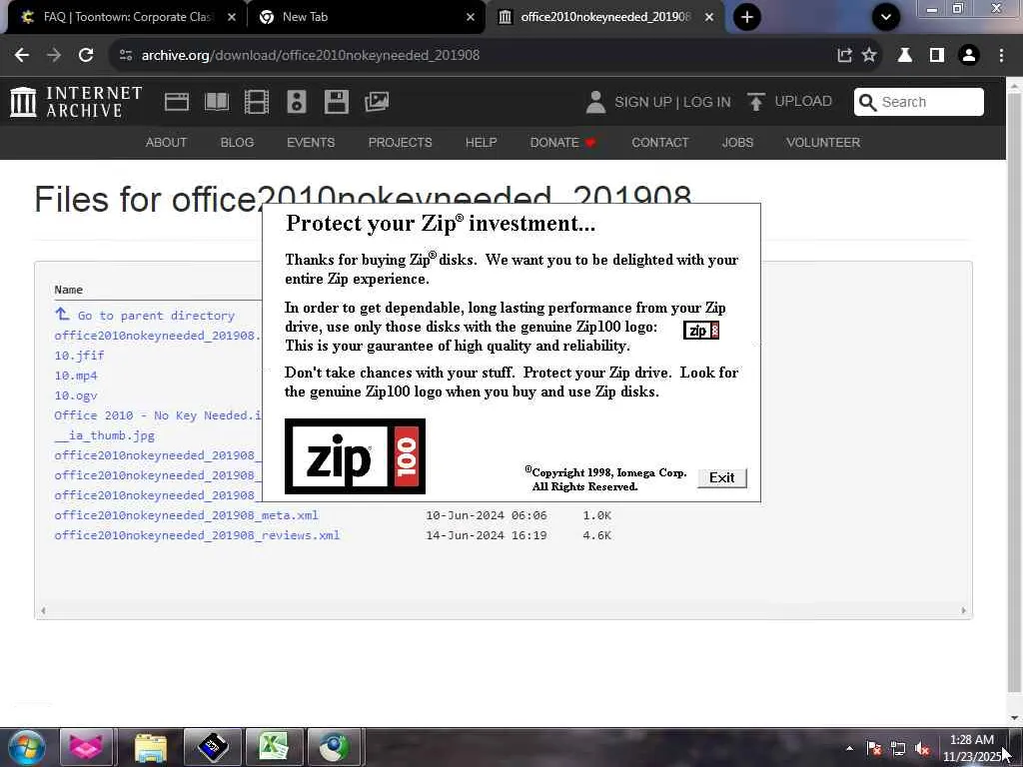Image resolution: width=1023 pixels, height=767 pixels.
Task: Click the file list horizontal scrollbar right arrow
Action: point(964,611)
